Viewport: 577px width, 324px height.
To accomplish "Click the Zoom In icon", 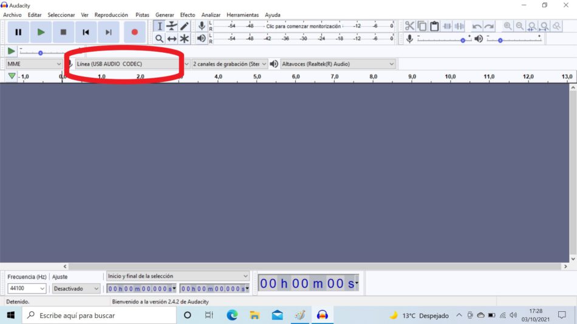I will click(x=507, y=26).
